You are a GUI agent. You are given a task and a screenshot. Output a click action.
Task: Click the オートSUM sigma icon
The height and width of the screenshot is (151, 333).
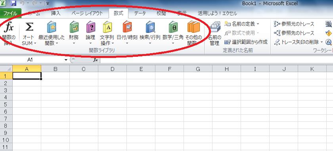click(x=29, y=27)
